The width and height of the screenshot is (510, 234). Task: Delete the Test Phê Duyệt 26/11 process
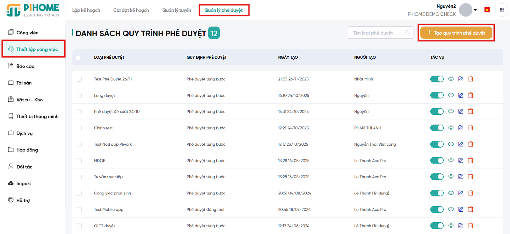tap(470, 79)
